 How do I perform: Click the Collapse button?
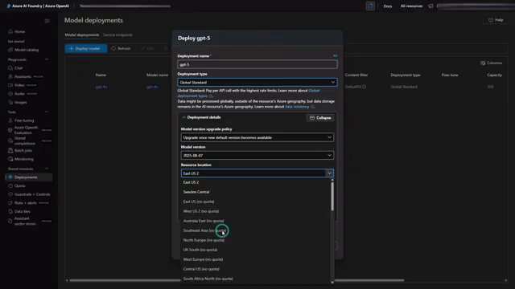click(320, 118)
